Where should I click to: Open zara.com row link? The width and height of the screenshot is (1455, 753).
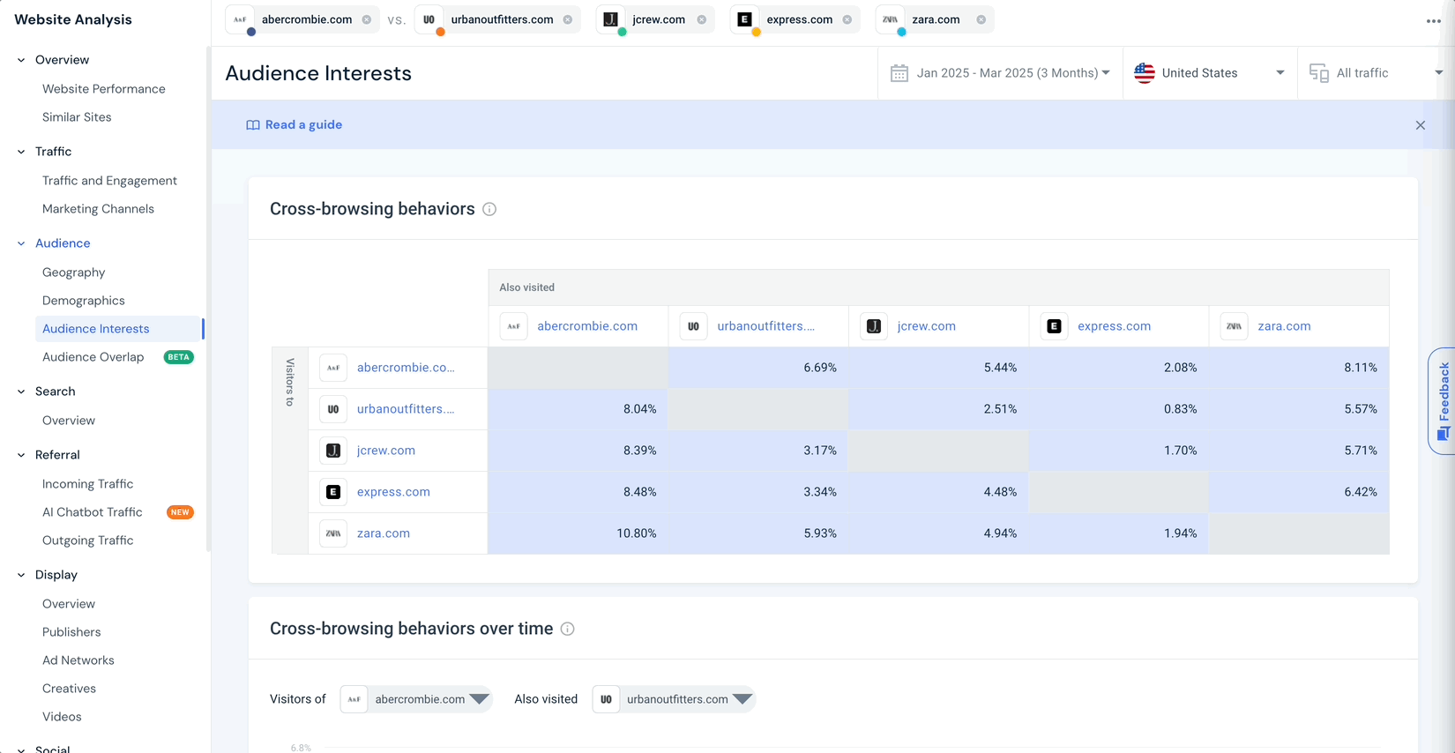click(x=384, y=533)
